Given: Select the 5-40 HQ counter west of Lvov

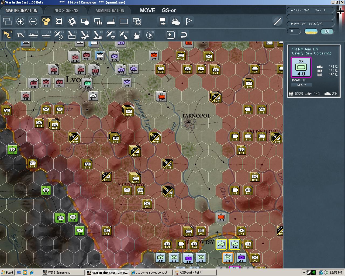Looking at the screenshot, I should coord(33,83).
